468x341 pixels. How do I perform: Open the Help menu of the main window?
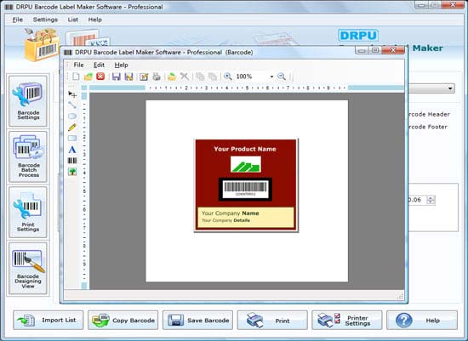coord(95,20)
